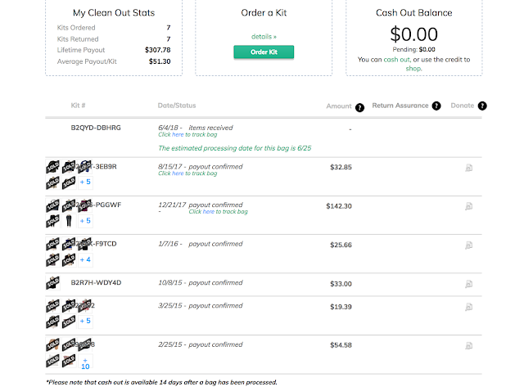Track bag link for 8/15/17 kit
The image size is (524, 387).
point(187,173)
